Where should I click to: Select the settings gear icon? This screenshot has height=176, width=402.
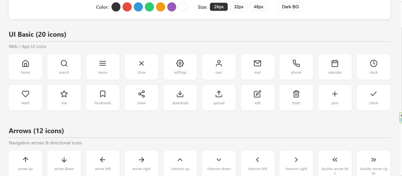tap(180, 63)
